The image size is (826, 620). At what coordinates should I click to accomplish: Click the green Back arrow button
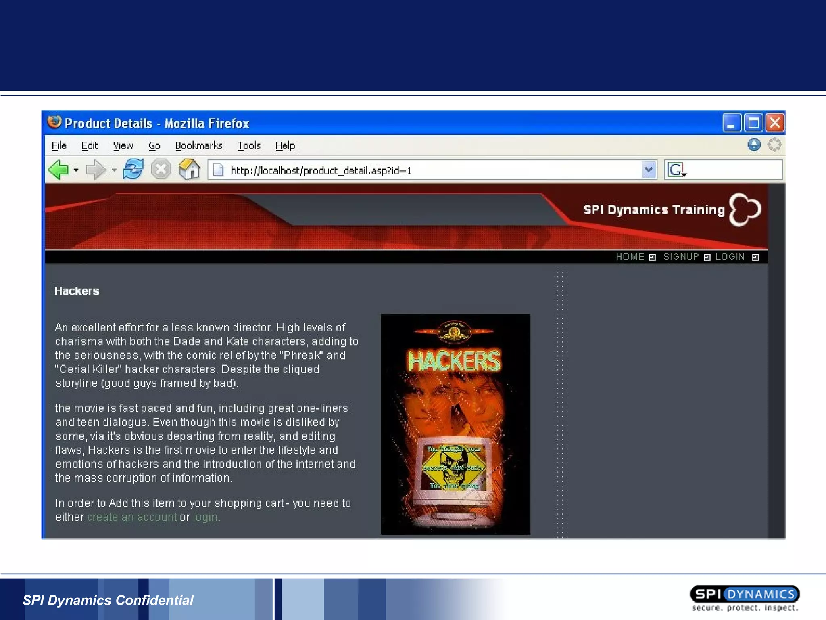[x=58, y=170]
